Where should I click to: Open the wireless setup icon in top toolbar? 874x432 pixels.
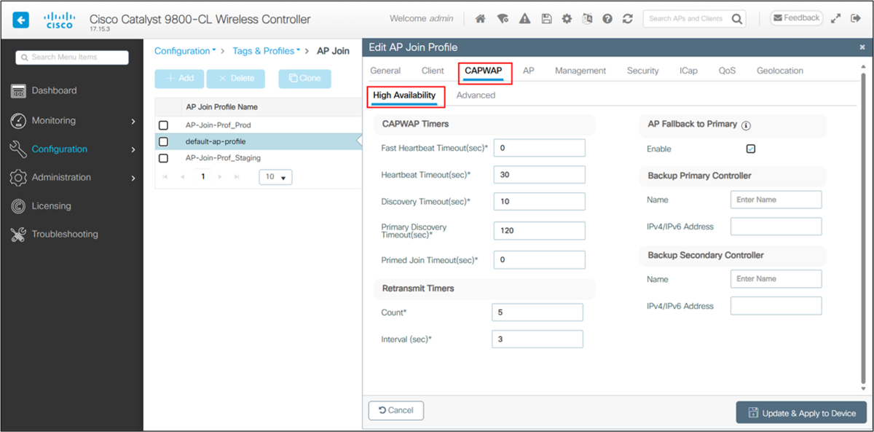pyautogui.click(x=502, y=20)
